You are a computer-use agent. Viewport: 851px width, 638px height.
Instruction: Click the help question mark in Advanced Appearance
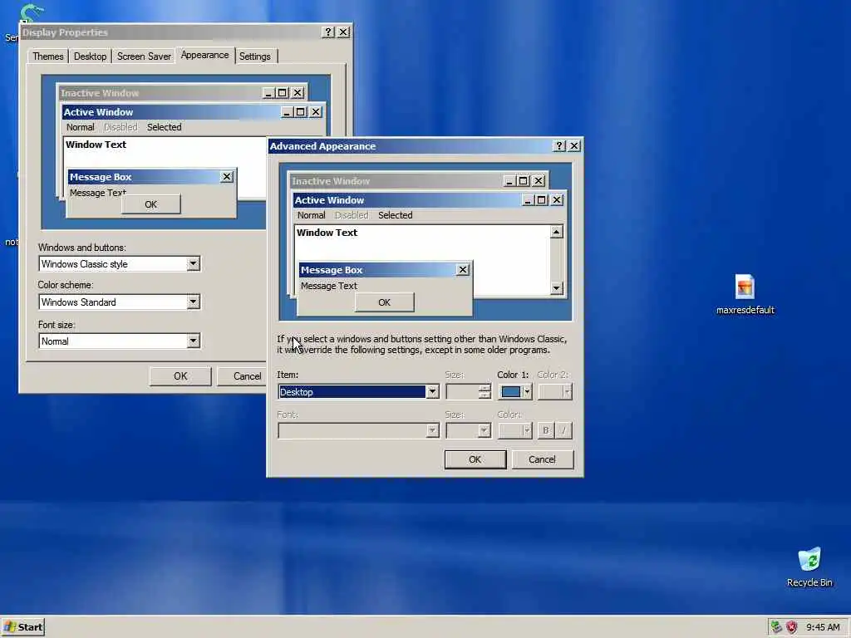coord(559,146)
